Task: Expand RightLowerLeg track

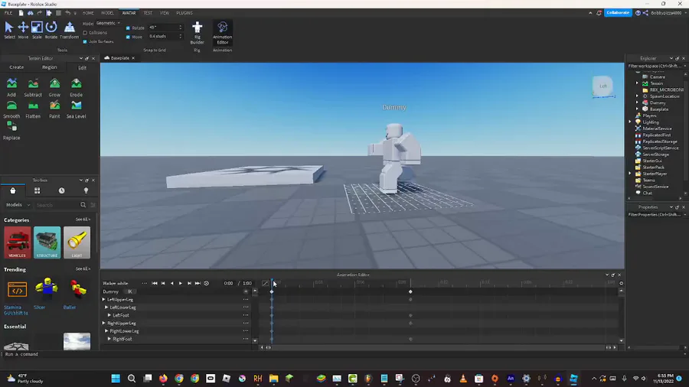Action: click(x=106, y=331)
